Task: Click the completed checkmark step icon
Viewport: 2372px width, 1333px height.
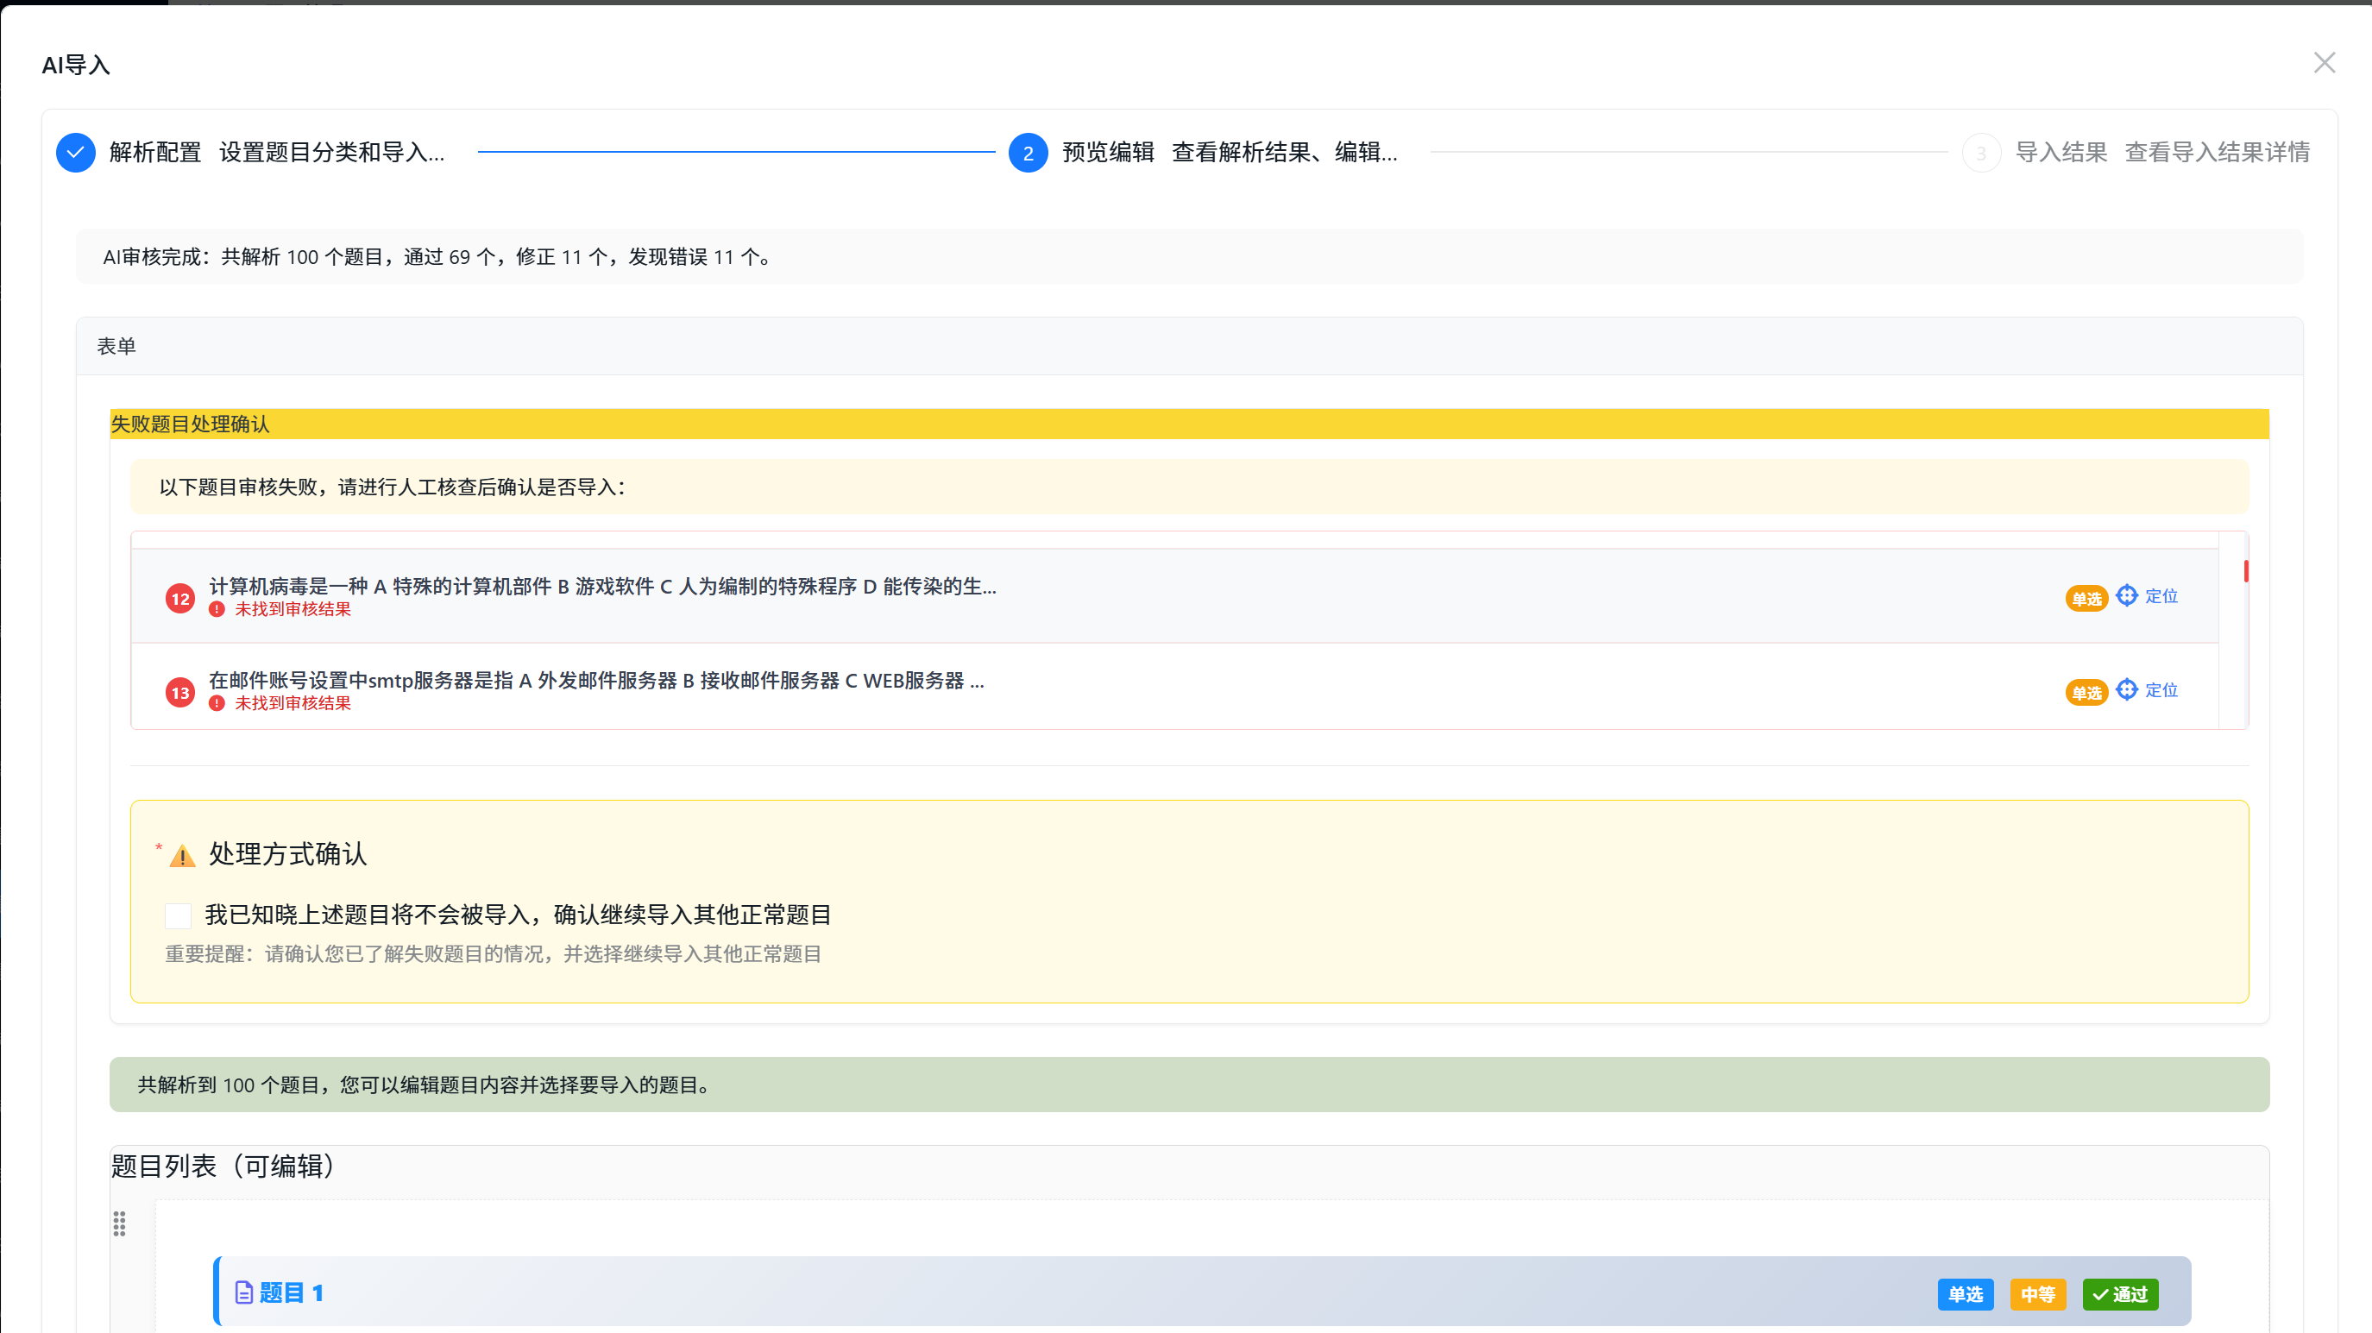Action: pyautogui.click(x=76, y=153)
